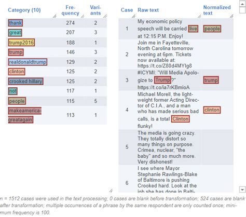Click the Category column resize handle
Viewport: 246px width, 217px height.
pyautogui.click(x=54, y=16)
